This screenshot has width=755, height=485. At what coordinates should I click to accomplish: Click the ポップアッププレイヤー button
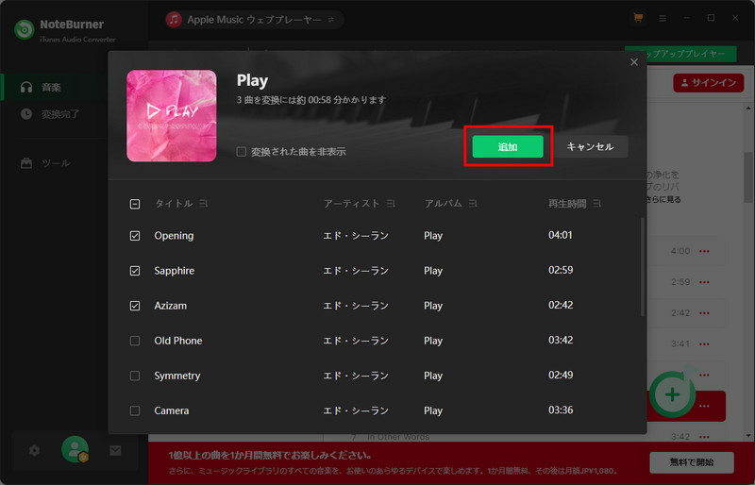(680, 54)
